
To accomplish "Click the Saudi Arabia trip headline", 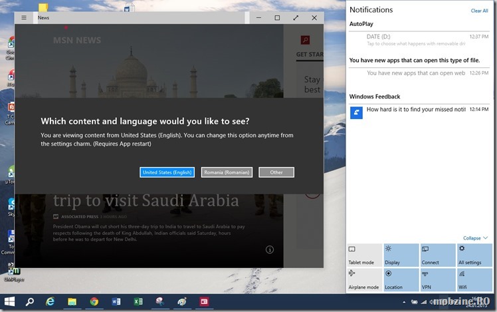I will pyautogui.click(x=146, y=201).
